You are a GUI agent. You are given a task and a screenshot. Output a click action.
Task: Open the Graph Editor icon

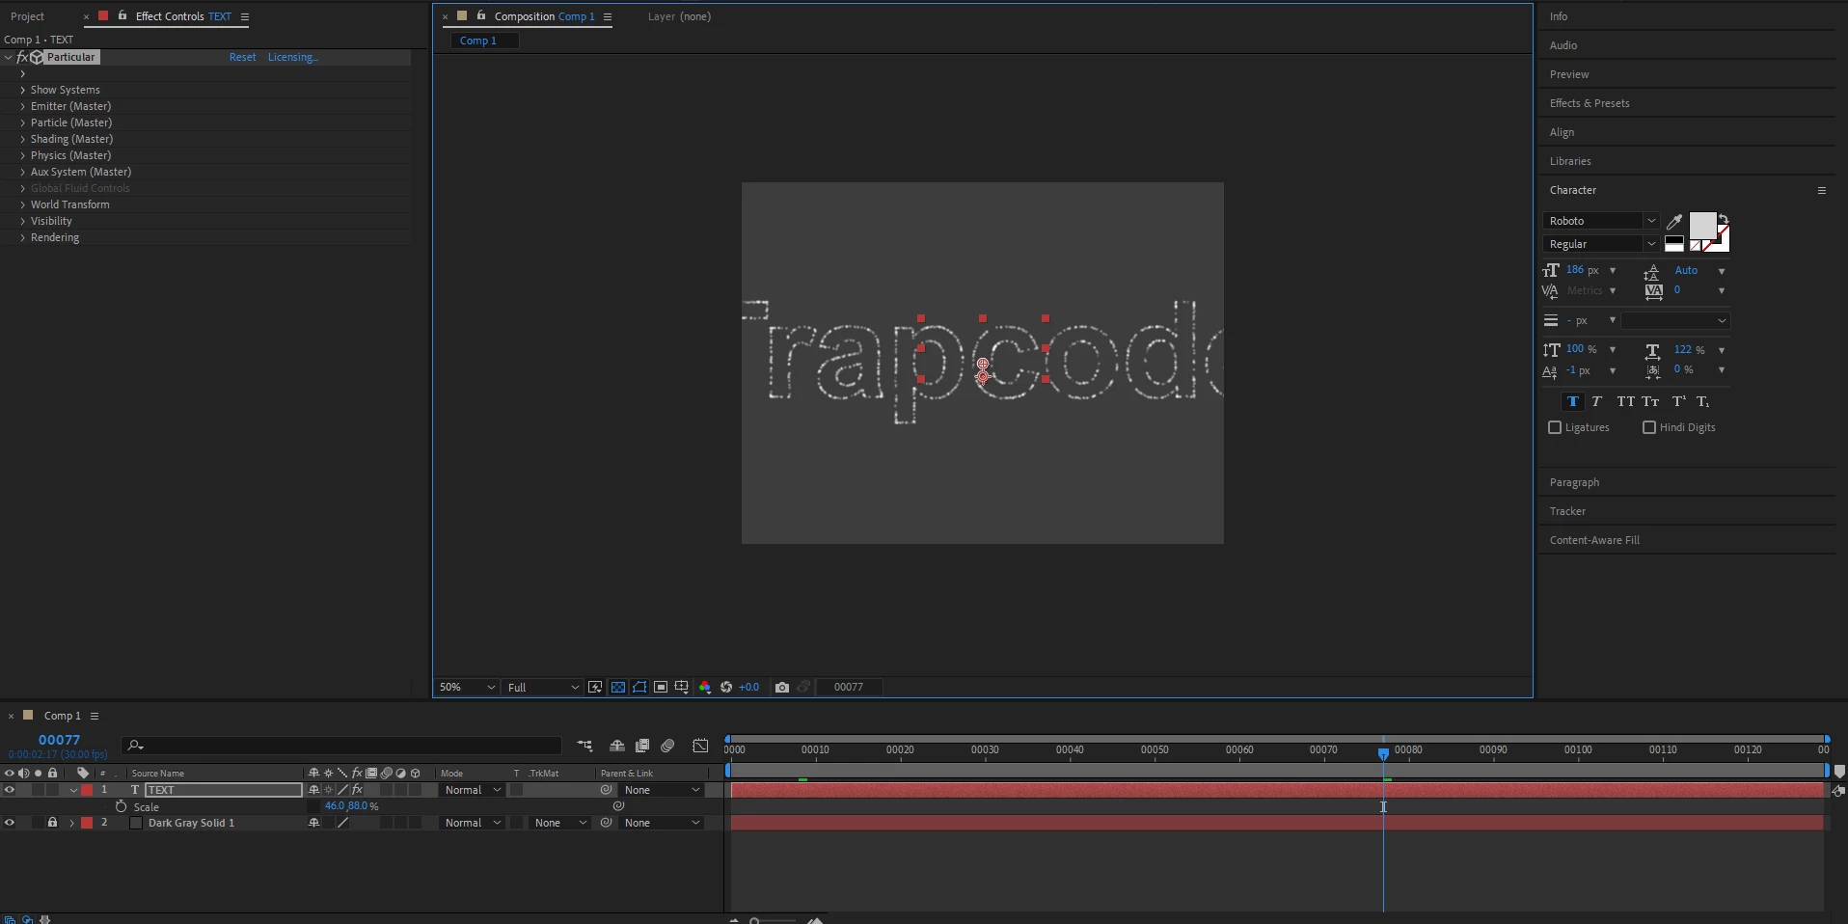(x=700, y=746)
